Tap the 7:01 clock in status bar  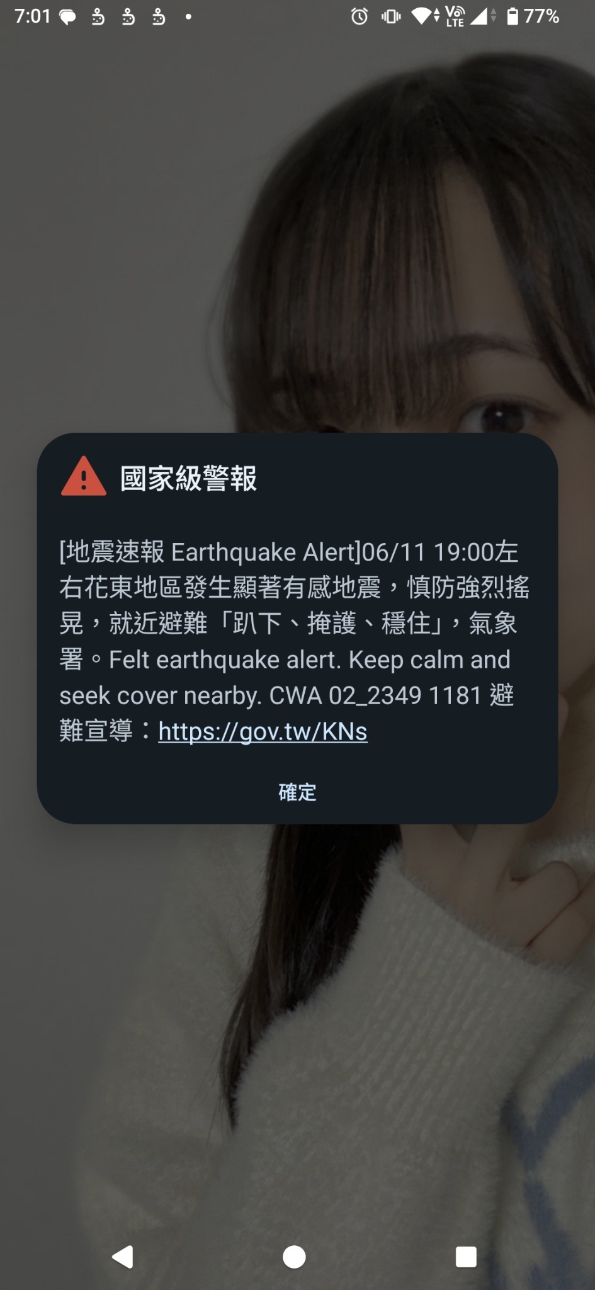coord(32,16)
